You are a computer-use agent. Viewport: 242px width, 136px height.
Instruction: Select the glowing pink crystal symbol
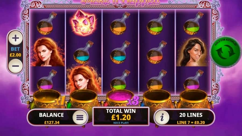[84, 23]
